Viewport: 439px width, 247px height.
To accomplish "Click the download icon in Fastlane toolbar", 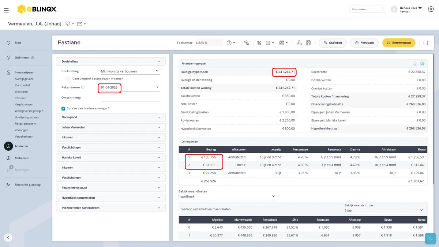I will (x=299, y=43).
